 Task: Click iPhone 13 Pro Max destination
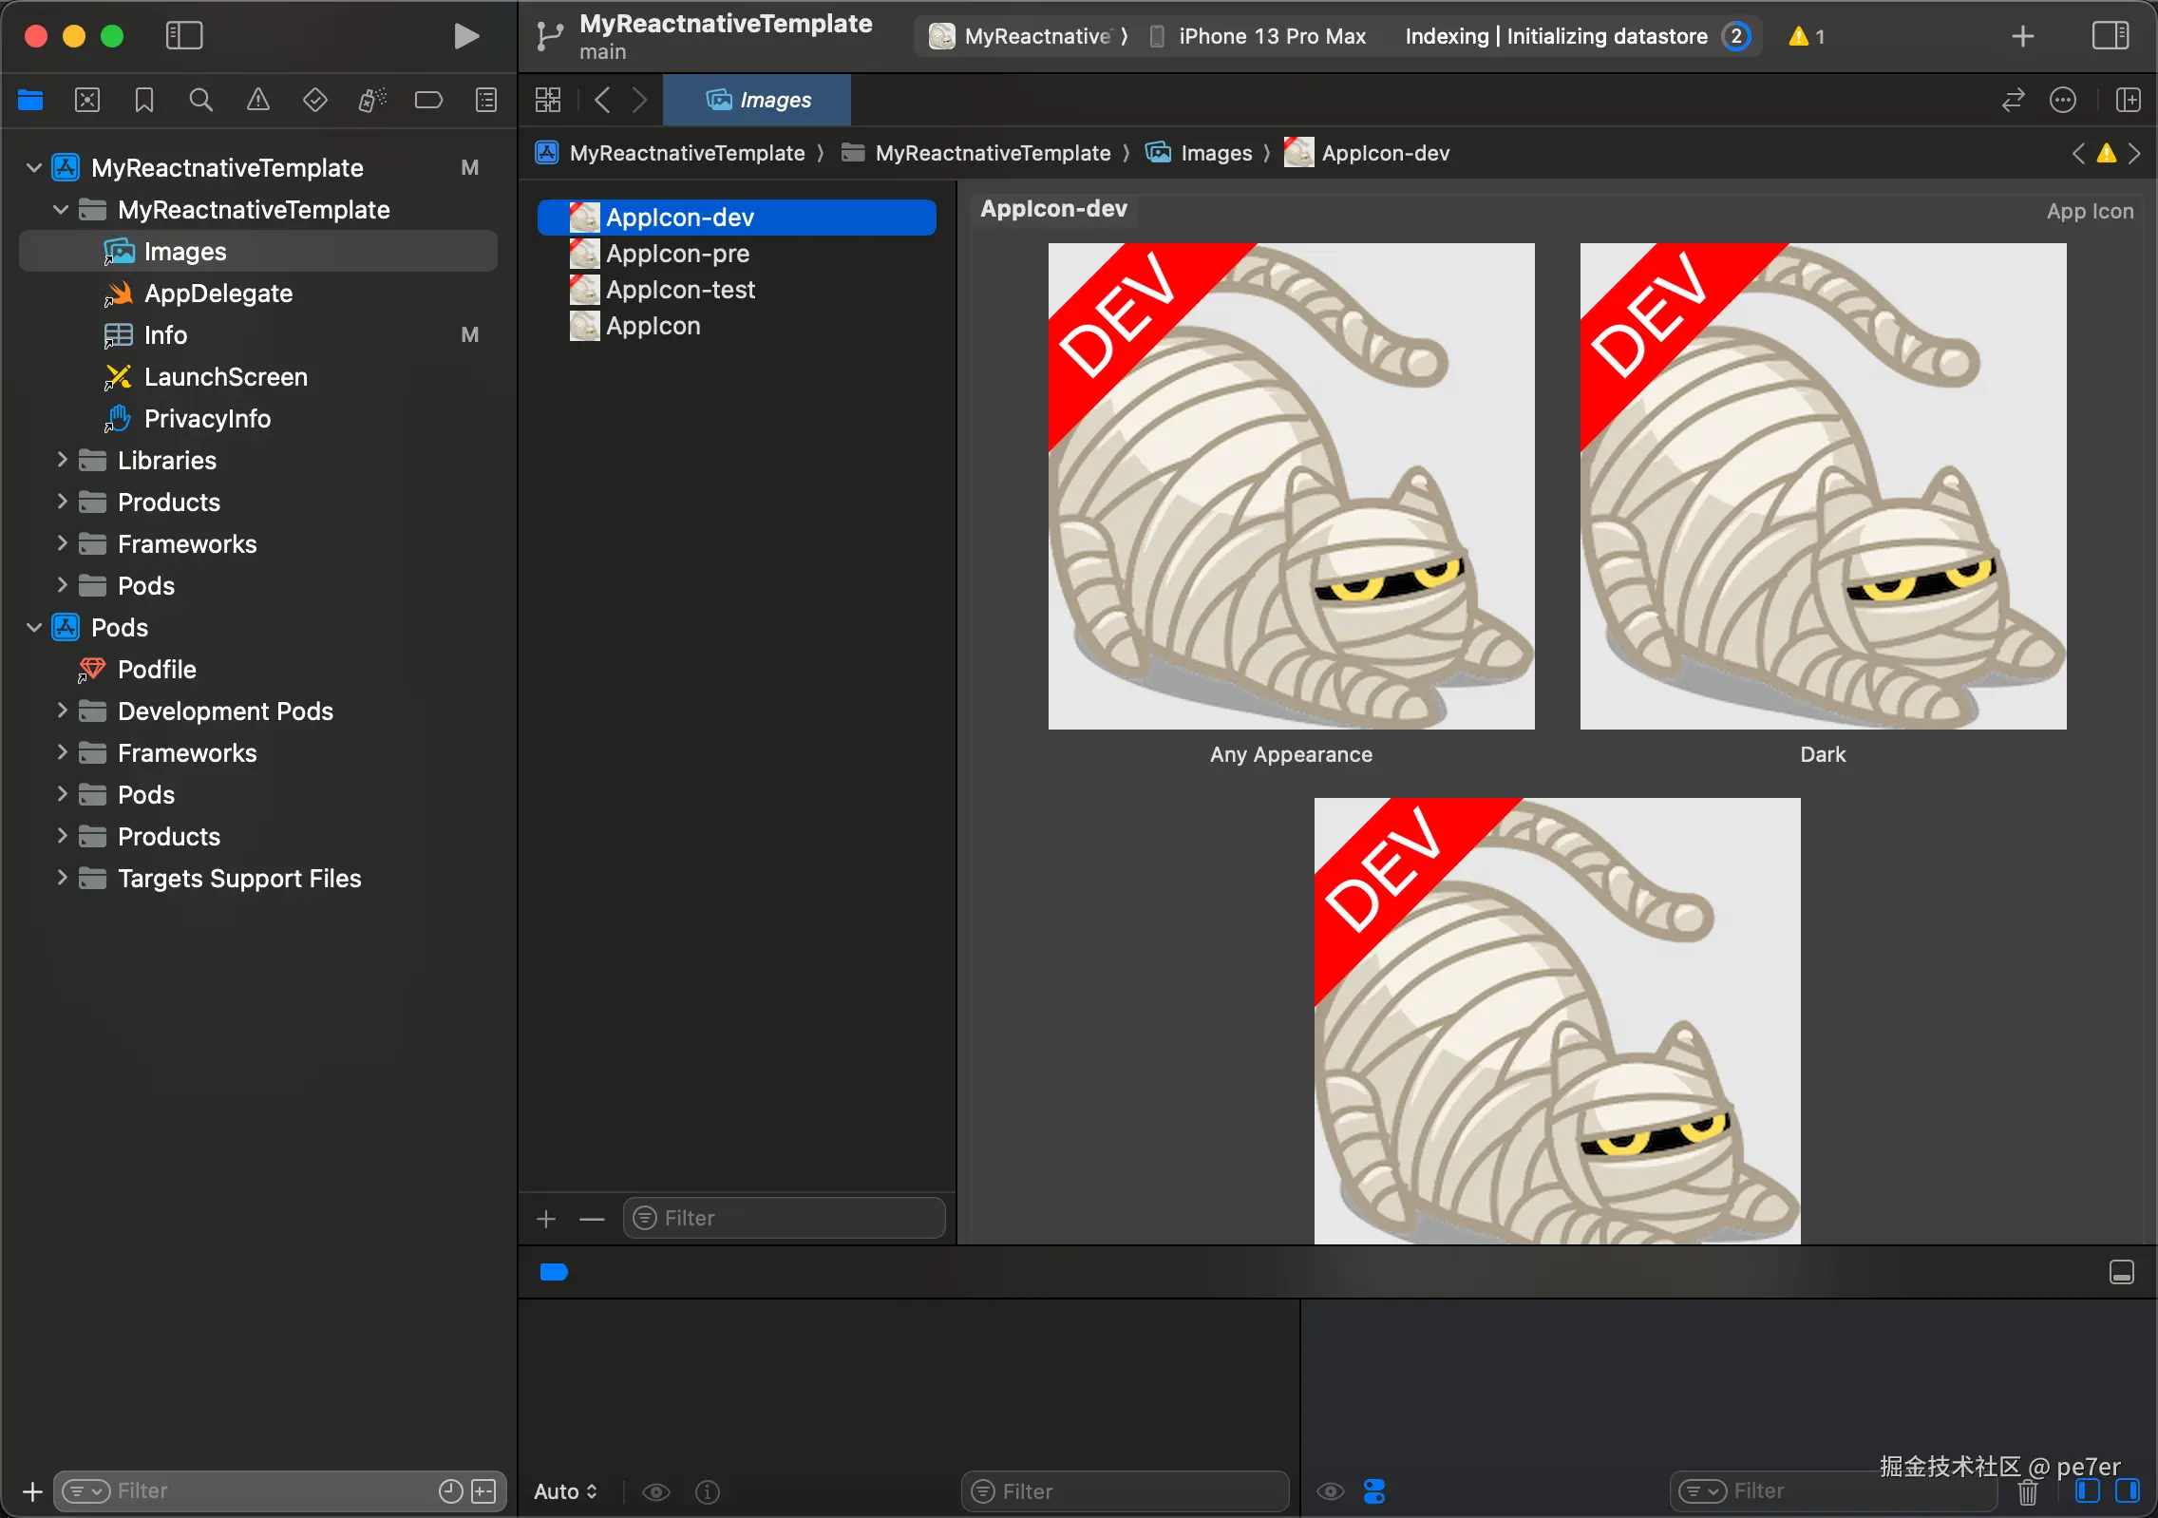click(x=1271, y=36)
